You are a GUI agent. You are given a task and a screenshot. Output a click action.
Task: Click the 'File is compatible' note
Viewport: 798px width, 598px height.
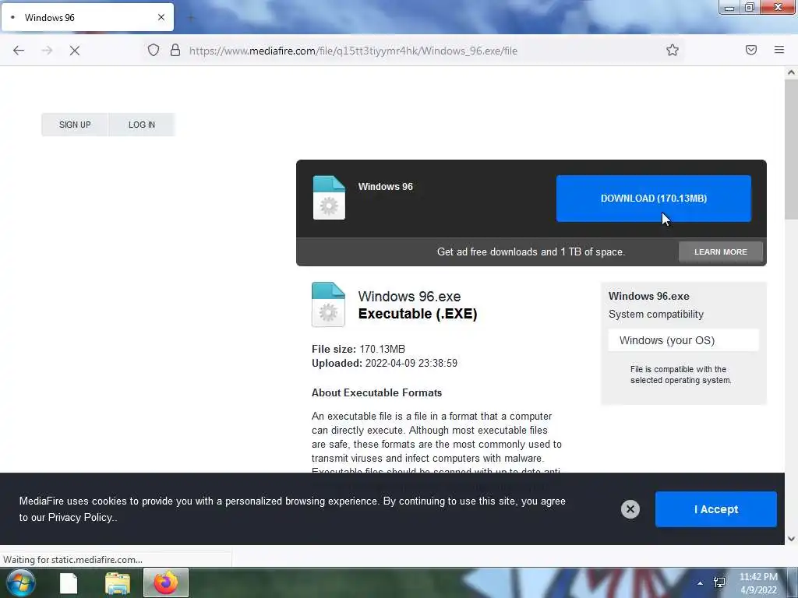point(680,375)
